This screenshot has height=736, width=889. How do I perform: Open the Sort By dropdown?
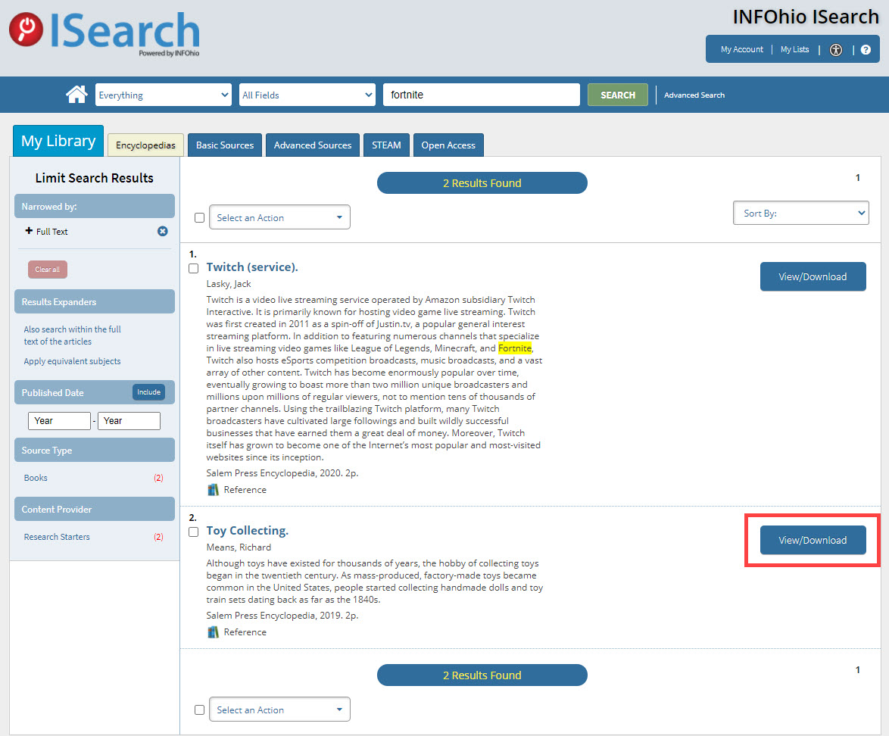(x=800, y=214)
